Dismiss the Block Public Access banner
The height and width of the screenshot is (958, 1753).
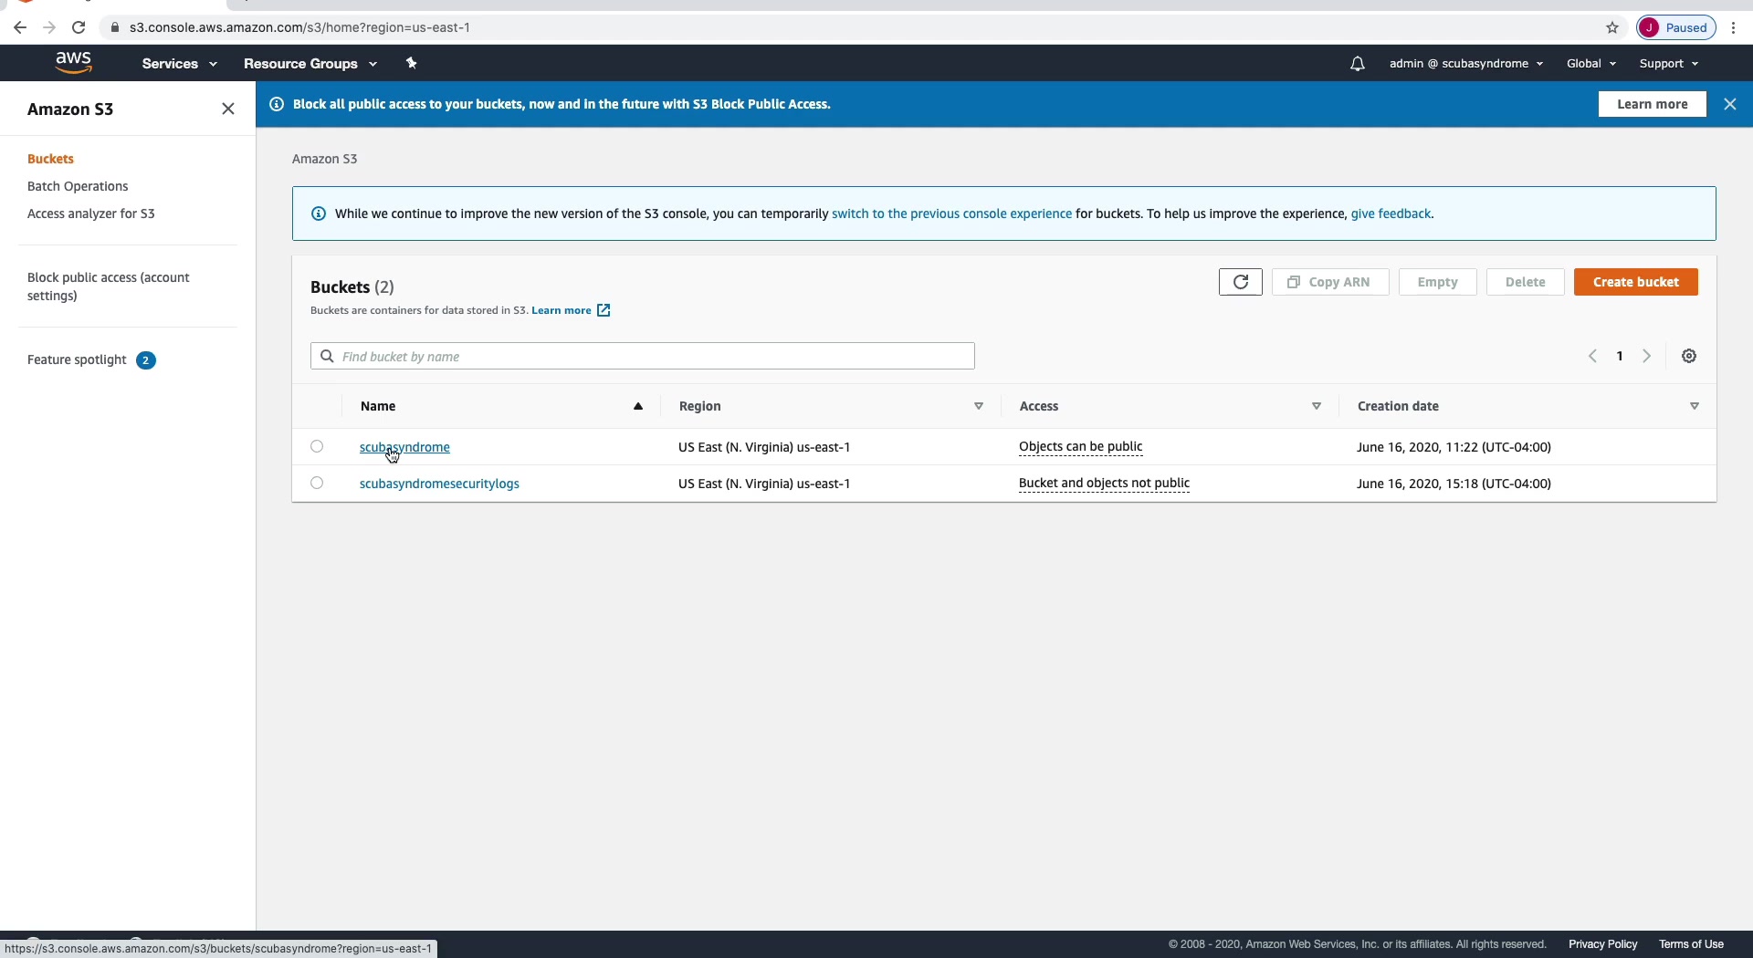pyautogui.click(x=1730, y=104)
